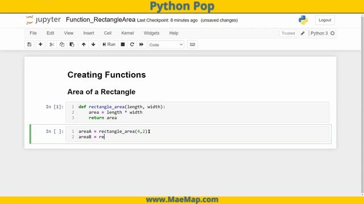Open the cell type Code dropdown
Screen dimensions: 364x204
click(x=166, y=45)
